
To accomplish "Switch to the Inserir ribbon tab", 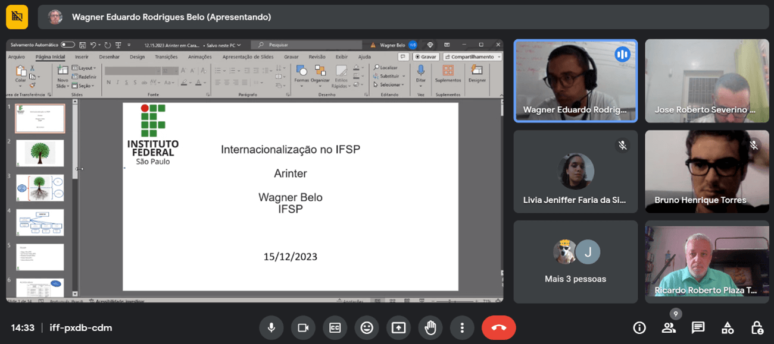I will [82, 57].
